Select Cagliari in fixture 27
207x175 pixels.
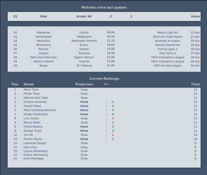pyautogui.click(x=43, y=53)
